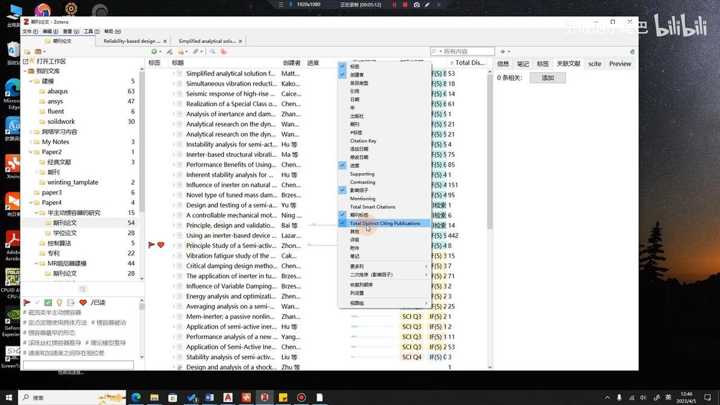This screenshot has height=405, width=720.
Task: Open the 更多列 submenu
Action: 385,267
